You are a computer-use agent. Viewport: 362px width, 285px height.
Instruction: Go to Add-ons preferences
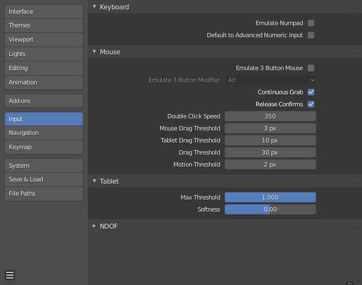(44, 101)
